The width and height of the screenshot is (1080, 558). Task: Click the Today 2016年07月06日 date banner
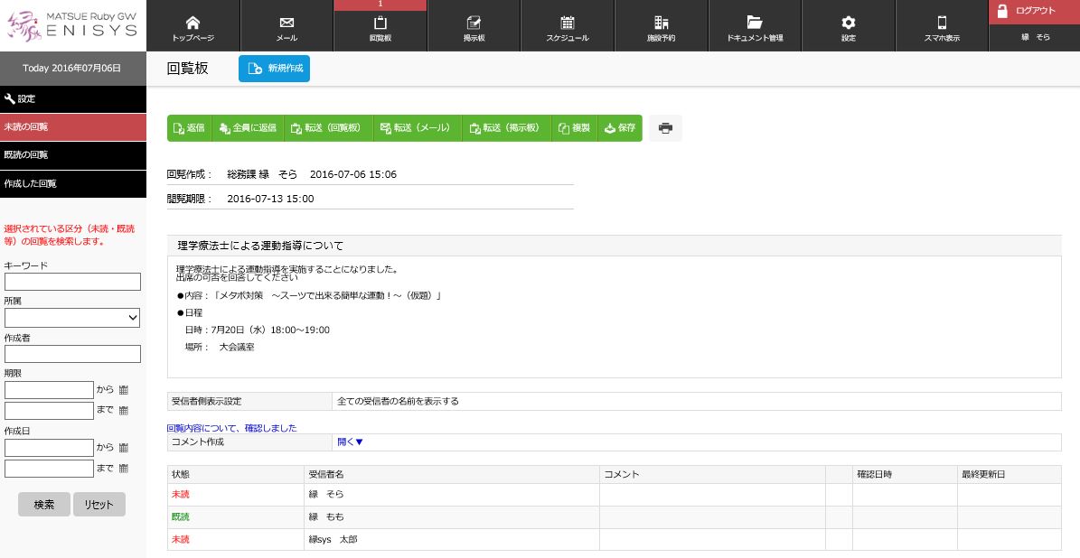(73, 68)
